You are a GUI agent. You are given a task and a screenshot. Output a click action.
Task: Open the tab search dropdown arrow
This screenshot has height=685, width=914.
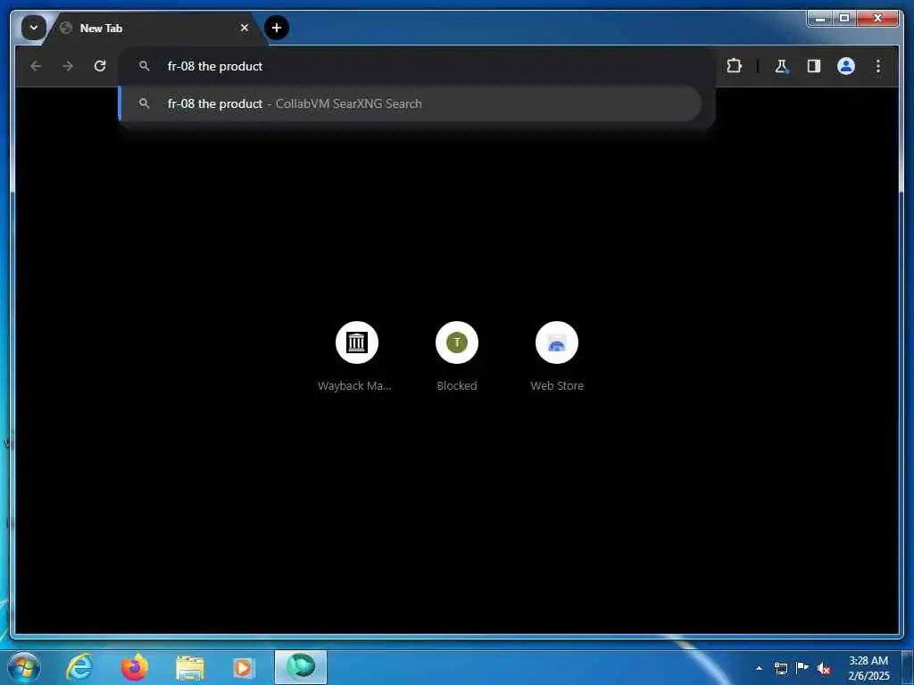tap(33, 28)
